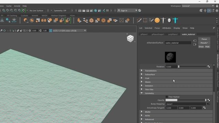Viewport: 219px width, 123px height.
Task: Click the blue circular IPR render icon
Action: coord(96,11)
